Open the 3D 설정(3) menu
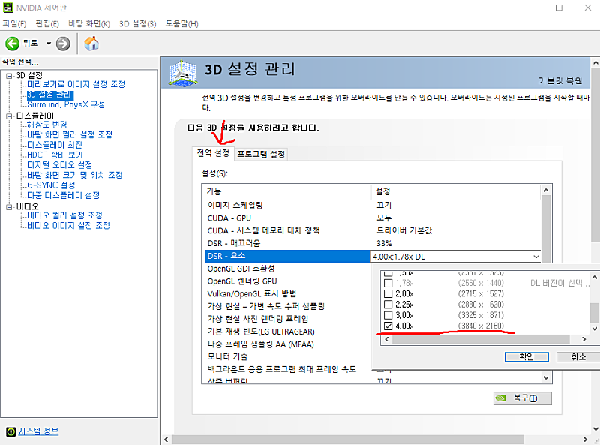This screenshot has width=600, height=445. 138,24
